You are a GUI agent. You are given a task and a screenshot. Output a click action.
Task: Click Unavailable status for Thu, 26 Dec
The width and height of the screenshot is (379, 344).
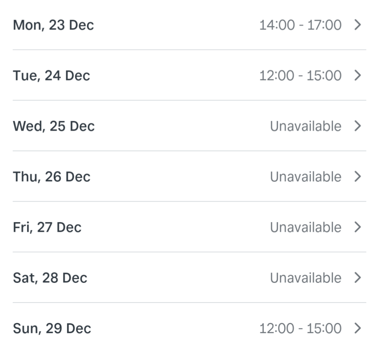(305, 177)
